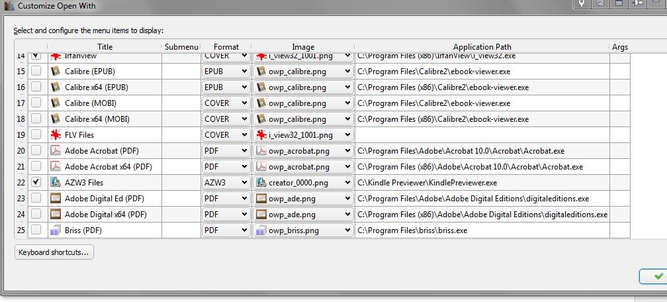667x302 pixels.
Task: Open the Keyboard shortcuts... dialog
Action: click(x=54, y=252)
